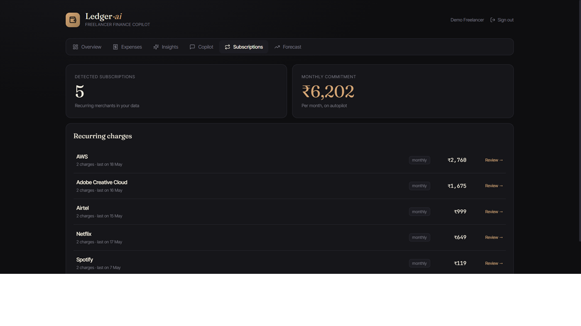Click '2 charges · last on 7 May' text
The width and height of the screenshot is (581, 326).
pyautogui.click(x=99, y=267)
